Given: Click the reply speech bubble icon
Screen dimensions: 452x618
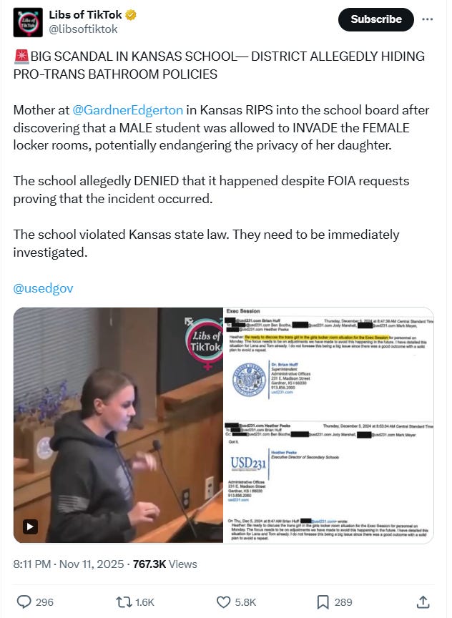Looking at the screenshot, I should click(x=24, y=602).
